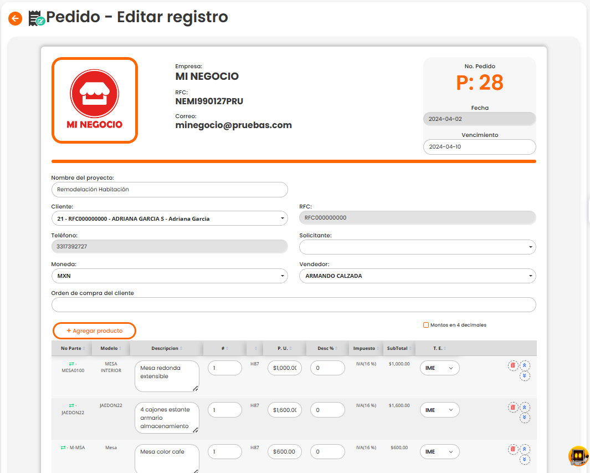Image resolution: width=590 pixels, height=473 pixels.
Task: Click the orange back arrow icon
Action: [15, 18]
